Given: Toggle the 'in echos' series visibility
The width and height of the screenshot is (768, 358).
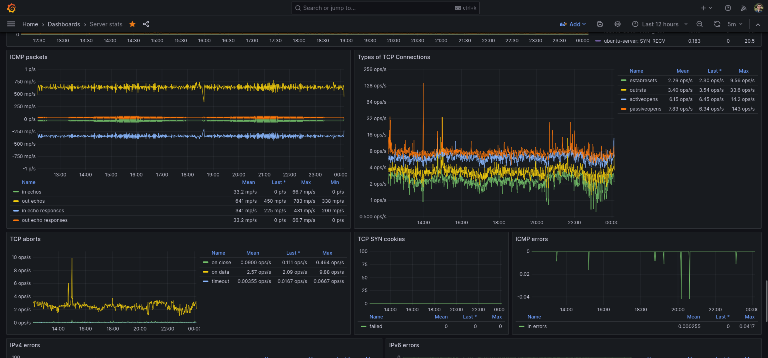Looking at the screenshot, I should coord(32,192).
